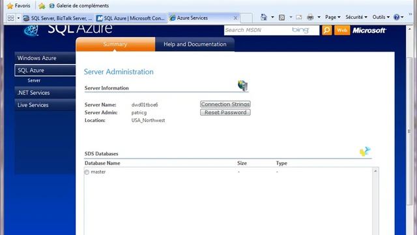Expand the Home button dropdown arrow
The image size is (417, 235).
tap(272, 18)
